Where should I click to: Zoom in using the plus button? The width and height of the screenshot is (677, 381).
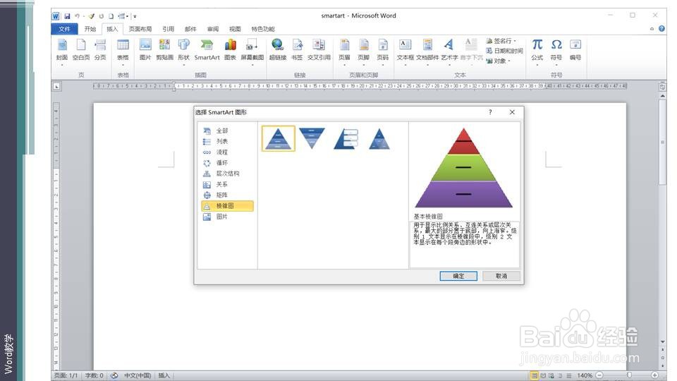point(655,375)
